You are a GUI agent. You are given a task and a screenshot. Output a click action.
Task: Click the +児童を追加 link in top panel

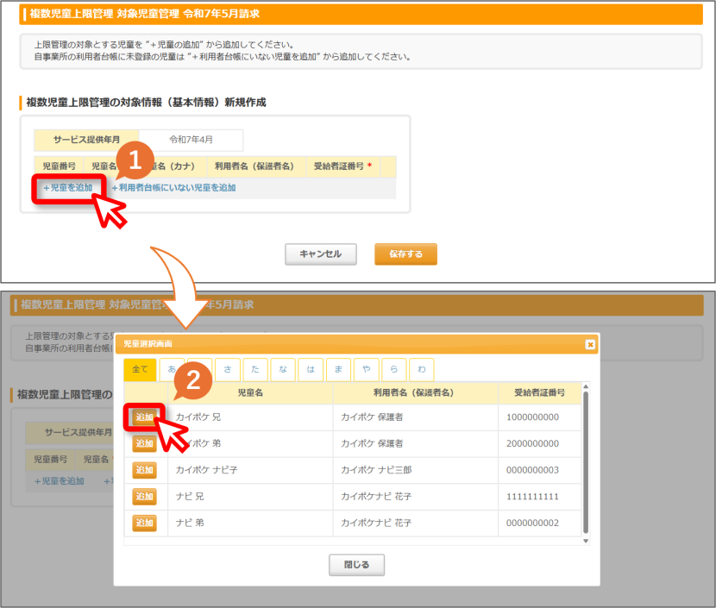(68, 188)
